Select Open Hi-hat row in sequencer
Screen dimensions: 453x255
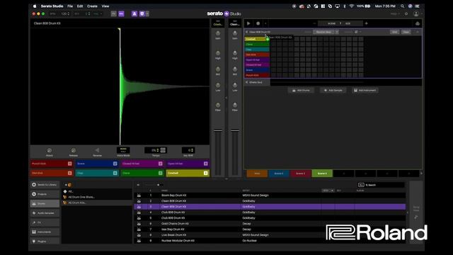pos(257,59)
